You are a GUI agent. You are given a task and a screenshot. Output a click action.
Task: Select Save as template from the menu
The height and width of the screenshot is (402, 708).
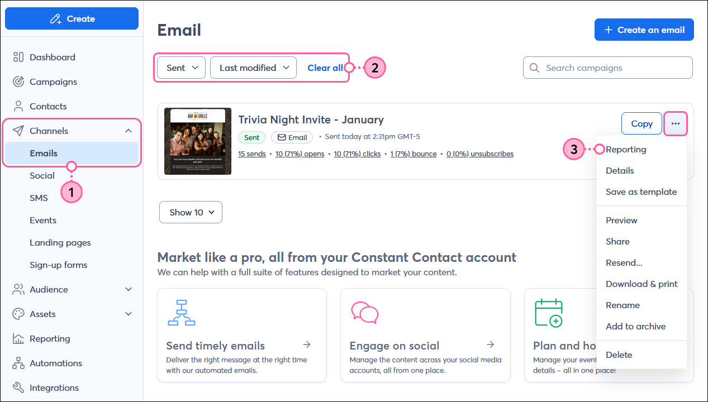pyautogui.click(x=641, y=192)
